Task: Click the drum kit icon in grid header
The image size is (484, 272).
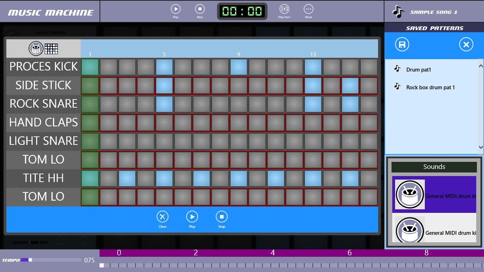Action: pyautogui.click(x=36, y=49)
